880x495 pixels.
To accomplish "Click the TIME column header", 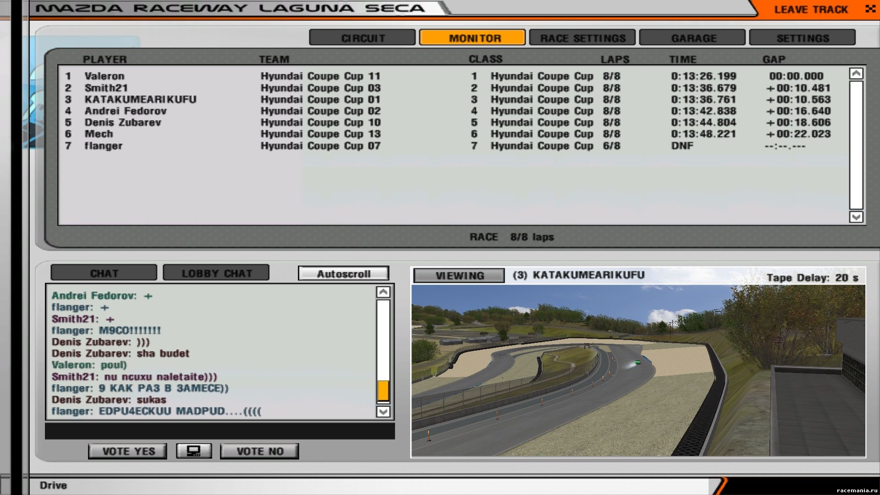I will (x=683, y=59).
